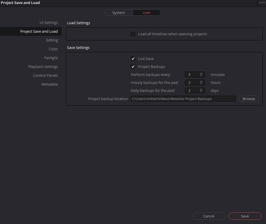This screenshot has width=266, height=224.
Task: Switch to the System tab
Action: click(x=118, y=13)
